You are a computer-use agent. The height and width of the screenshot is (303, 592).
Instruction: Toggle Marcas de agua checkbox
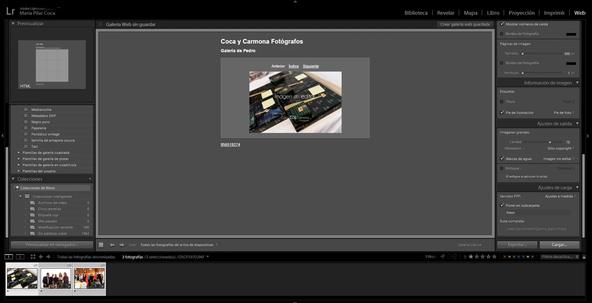(502, 159)
